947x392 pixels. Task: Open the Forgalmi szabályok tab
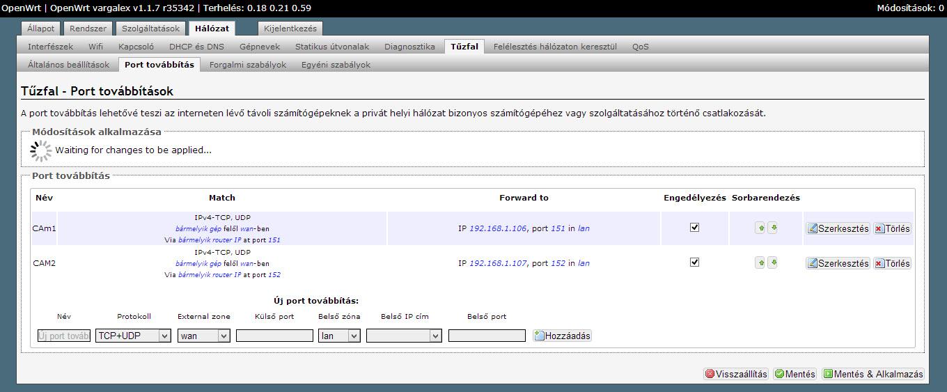[x=248, y=65]
